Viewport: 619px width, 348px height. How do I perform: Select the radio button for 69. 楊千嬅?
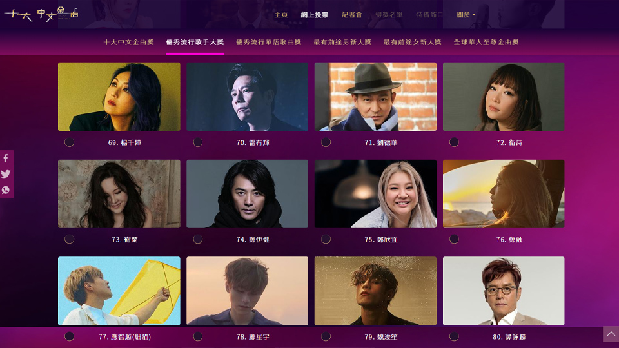pos(69,142)
